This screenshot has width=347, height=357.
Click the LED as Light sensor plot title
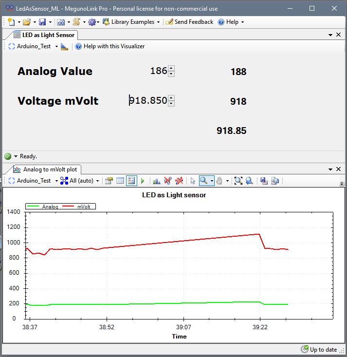coord(174,195)
